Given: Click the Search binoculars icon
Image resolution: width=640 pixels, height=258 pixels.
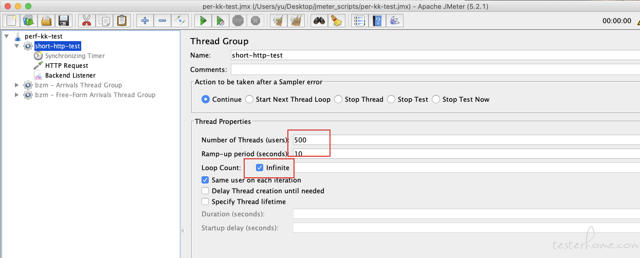Looking at the screenshot, I should click(319, 21).
